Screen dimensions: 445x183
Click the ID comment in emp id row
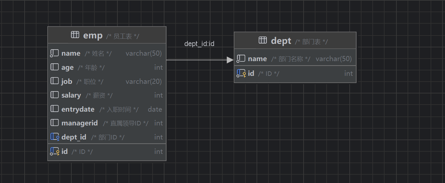click(x=82, y=152)
